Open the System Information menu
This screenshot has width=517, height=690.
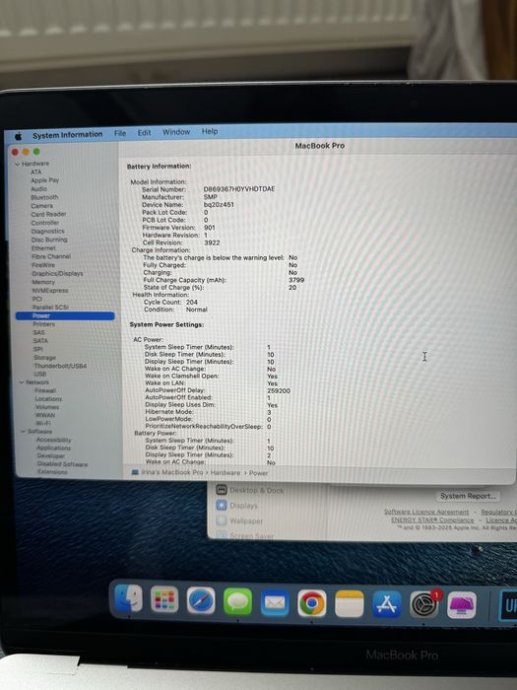67,135
